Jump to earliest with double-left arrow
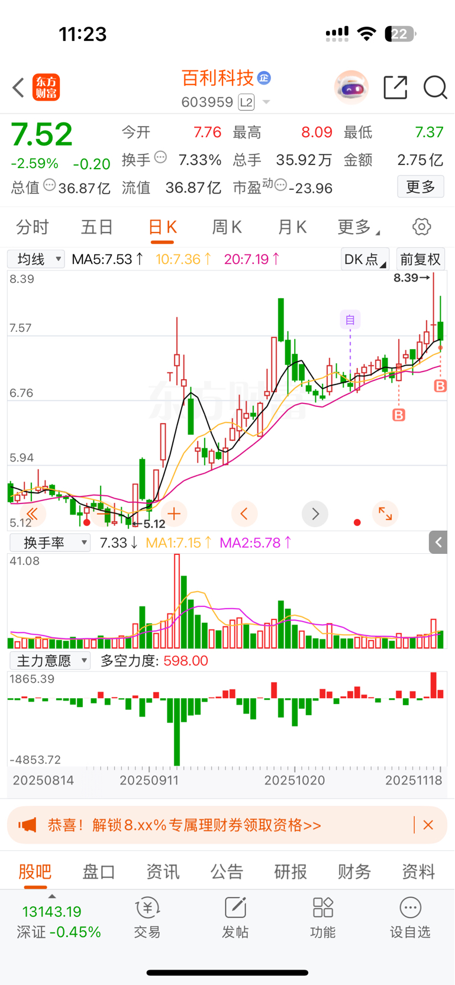This screenshot has width=455, height=985. tap(33, 514)
